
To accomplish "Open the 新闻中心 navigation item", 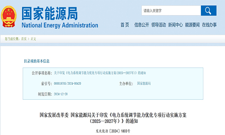I will point(175,25).
